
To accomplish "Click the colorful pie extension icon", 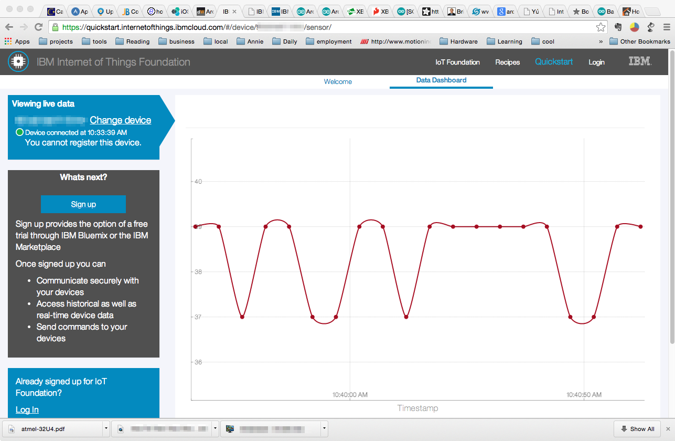I will (634, 27).
